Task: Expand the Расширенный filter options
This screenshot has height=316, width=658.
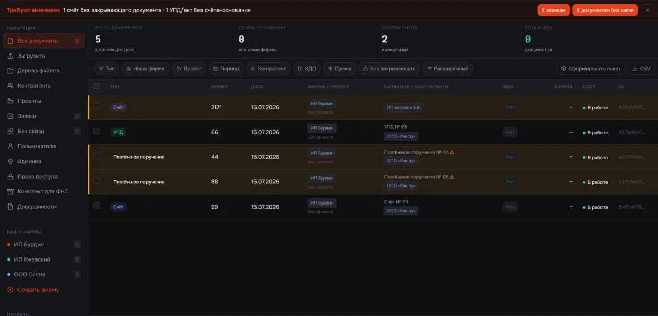Action: coord(447,69)
